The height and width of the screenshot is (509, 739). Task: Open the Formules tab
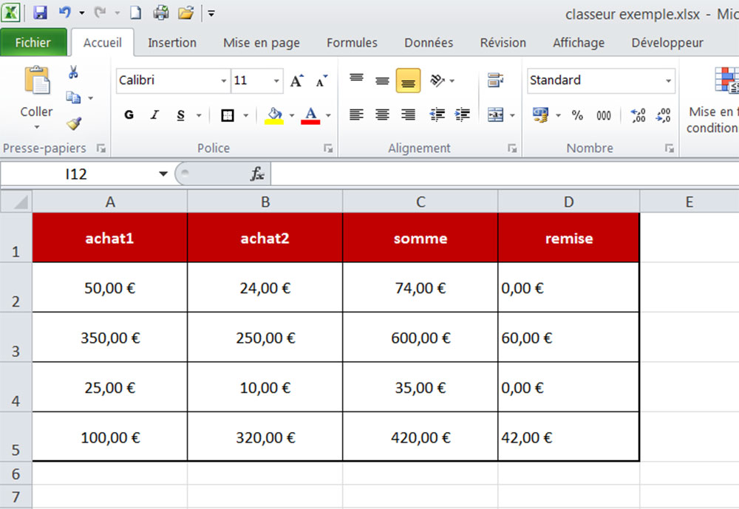click(352, 42)
